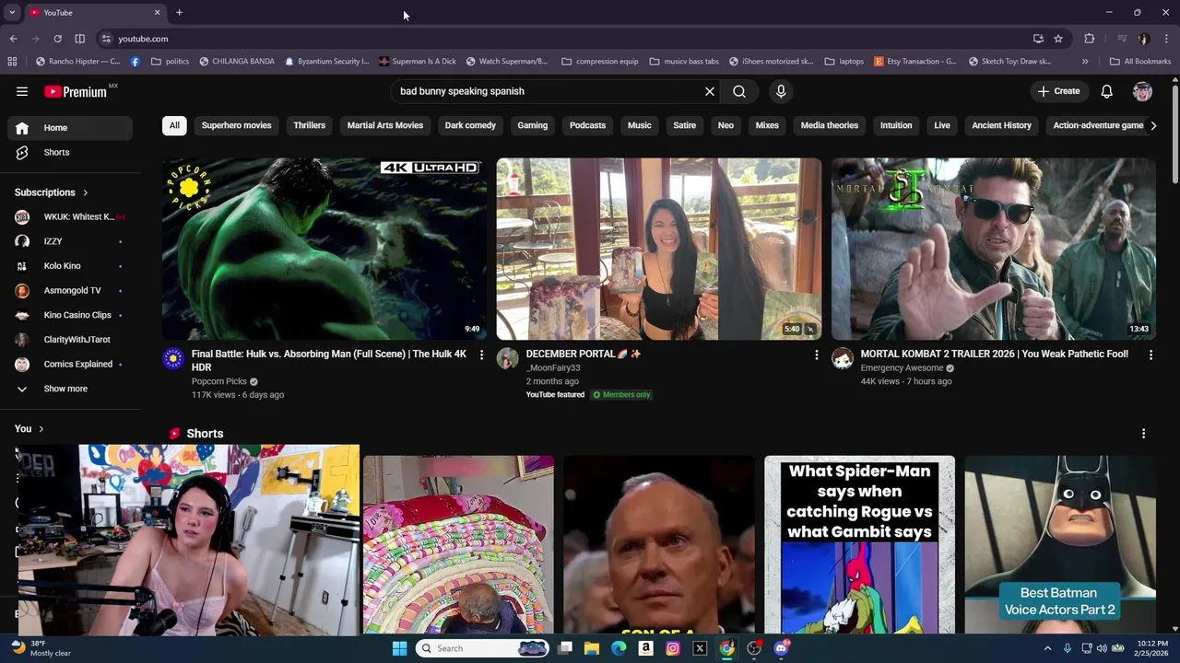This screenshot has width=1180, height=663.
Task: Open Shorts shelf more options menu
Action: click(x=1144, y=434)
